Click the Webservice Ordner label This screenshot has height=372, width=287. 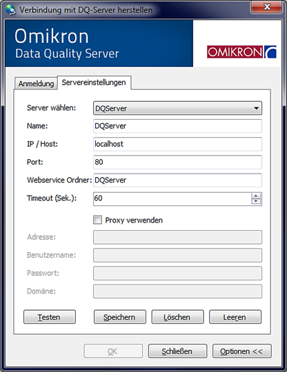coord(59,180)
